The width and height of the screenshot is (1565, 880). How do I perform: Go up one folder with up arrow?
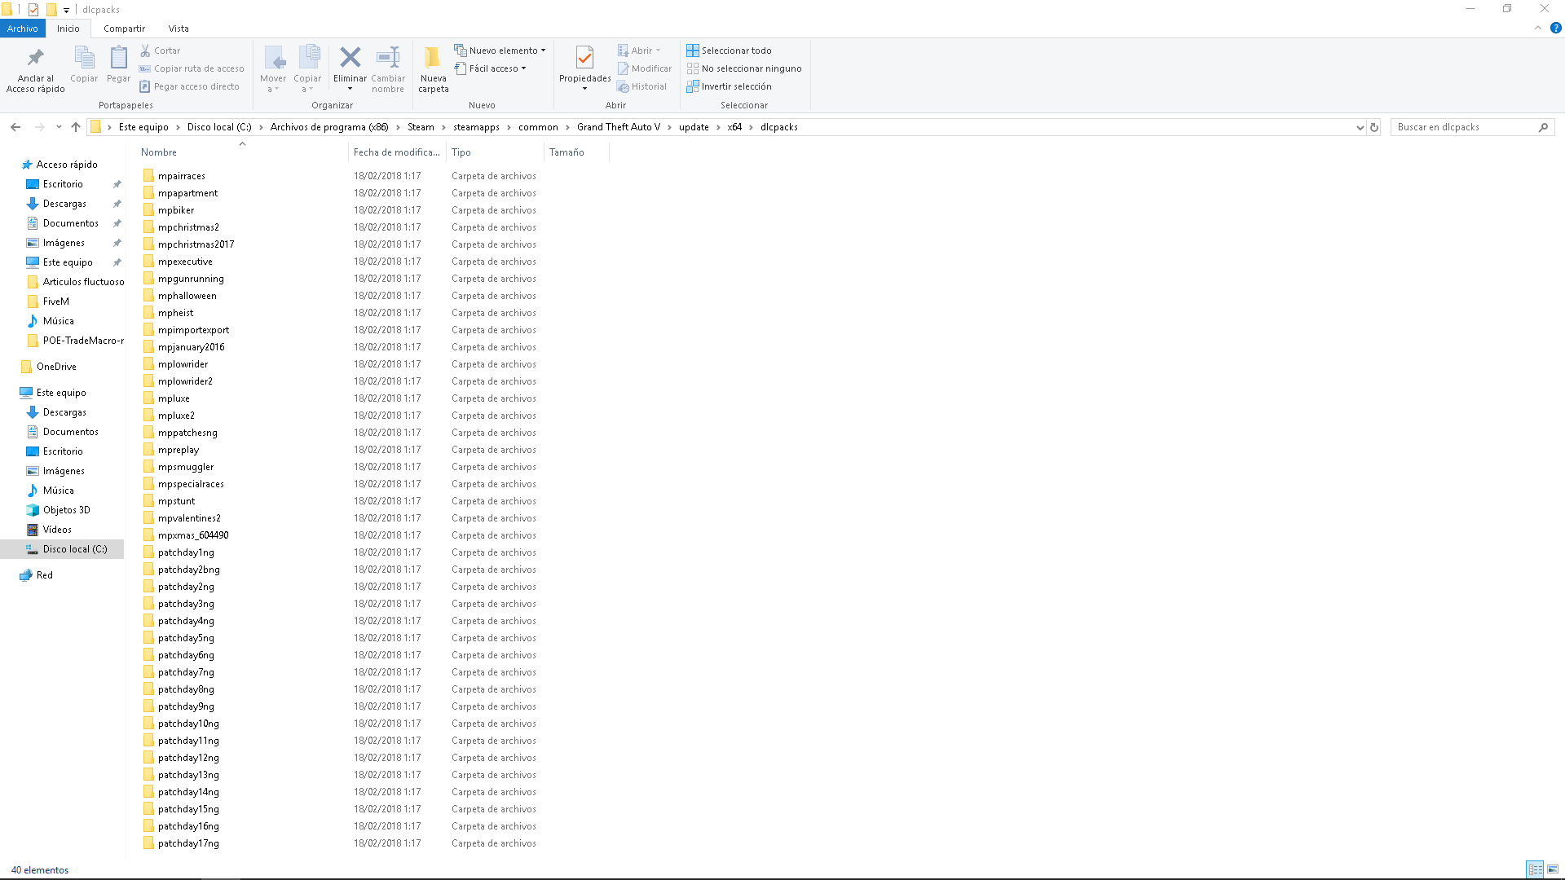point(76,127)
